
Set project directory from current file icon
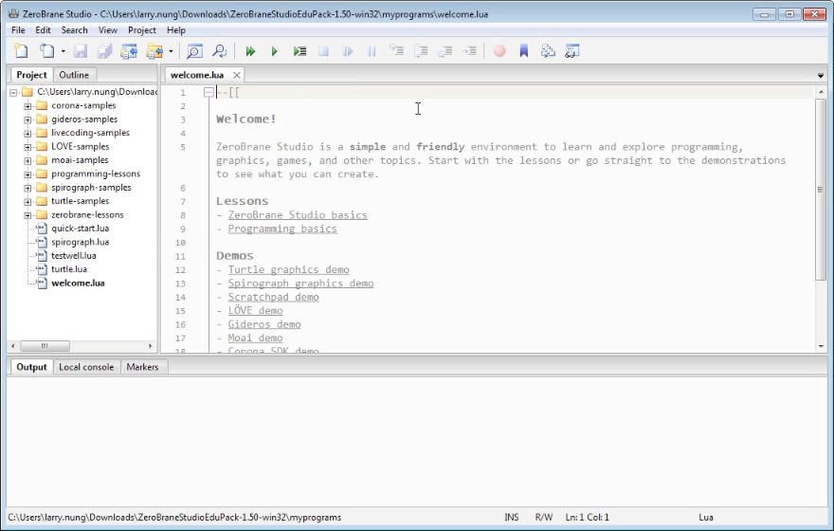pos(129,51)
